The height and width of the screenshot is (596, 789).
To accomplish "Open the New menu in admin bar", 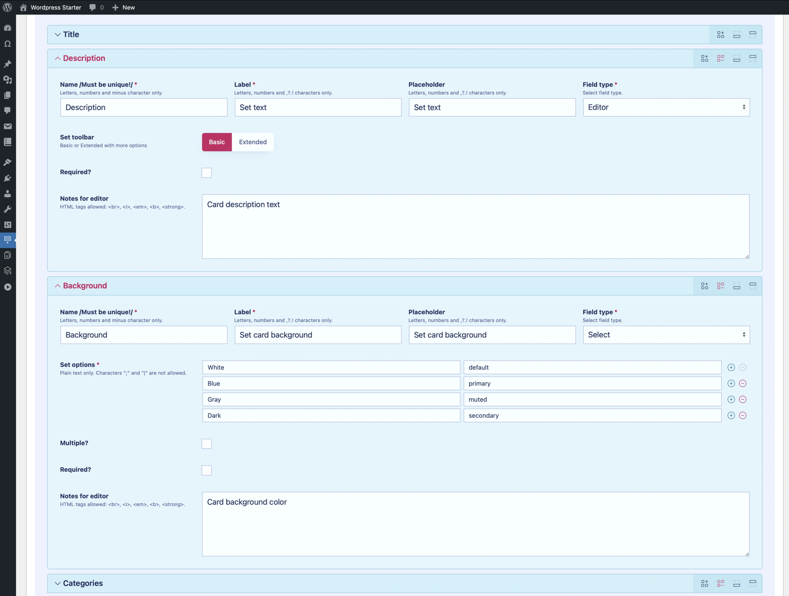I will [123, 7].
